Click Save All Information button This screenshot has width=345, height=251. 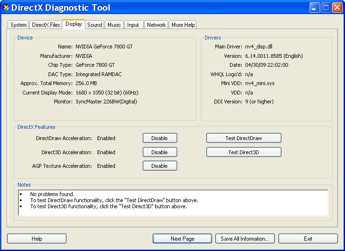click(245, 238)
